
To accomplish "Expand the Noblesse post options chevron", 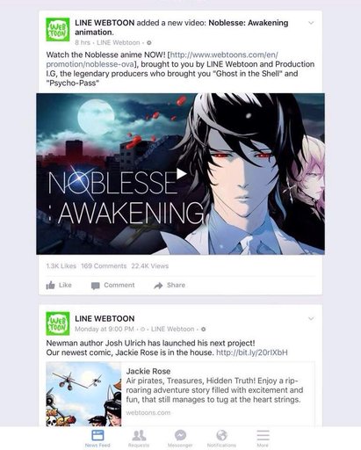I will tap(311, 23).
